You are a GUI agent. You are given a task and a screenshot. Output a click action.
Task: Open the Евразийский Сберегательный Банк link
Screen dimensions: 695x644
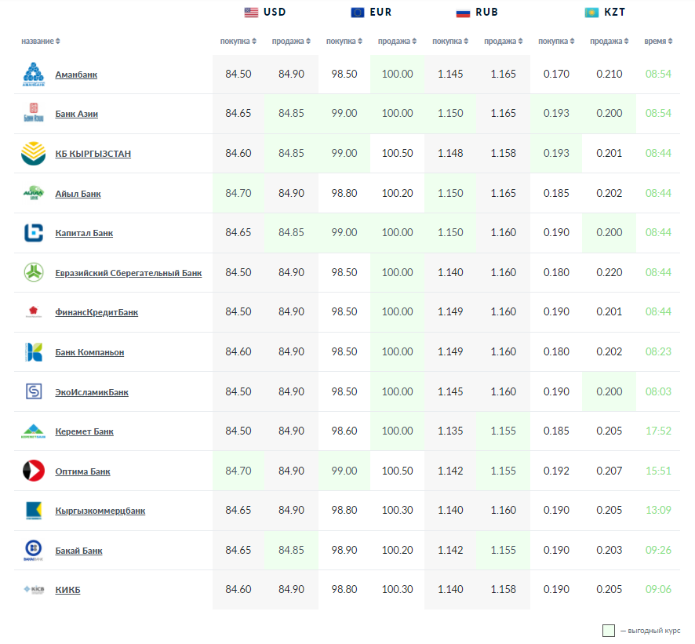point(128,273)
